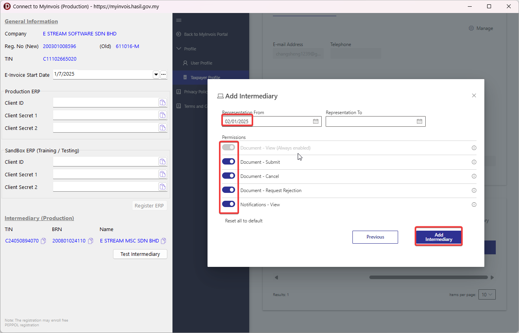Click the Representation To date field
Viewport: 519px width, 333px height.
(x=370, y=121)
